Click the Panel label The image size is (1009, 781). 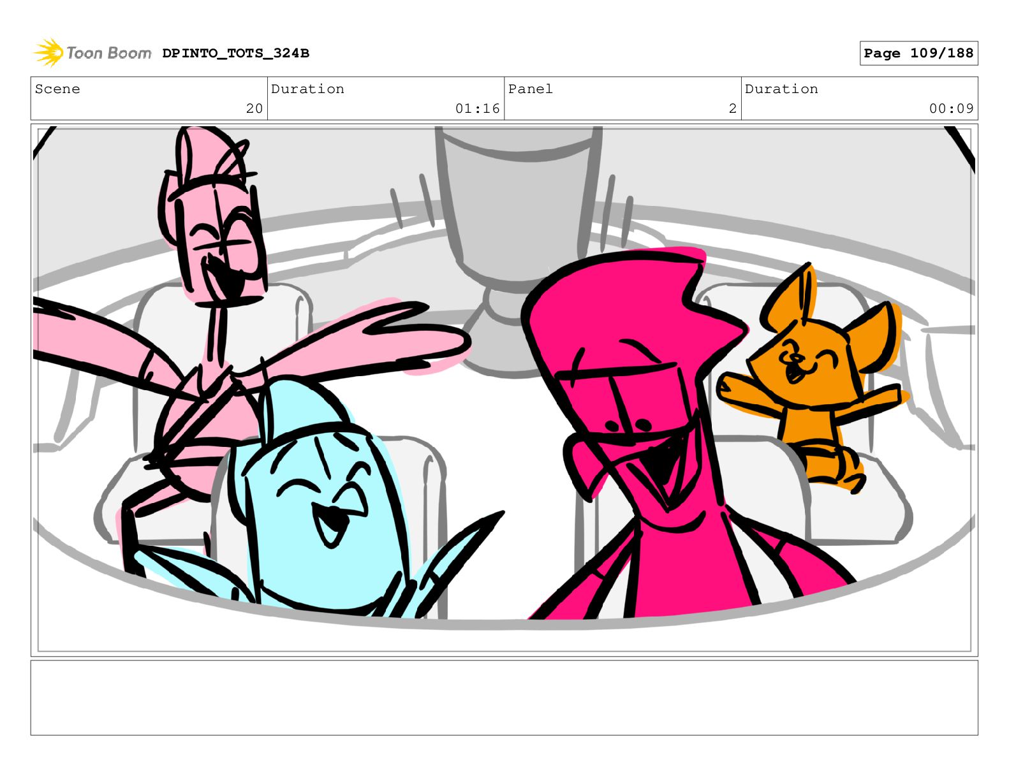531,89
